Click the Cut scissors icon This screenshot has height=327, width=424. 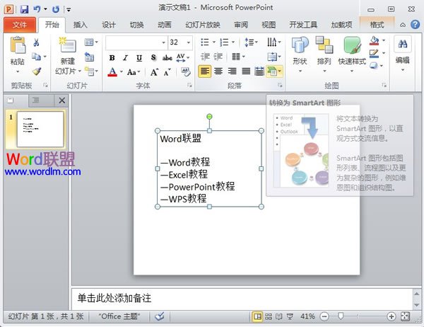click(36, 42)
